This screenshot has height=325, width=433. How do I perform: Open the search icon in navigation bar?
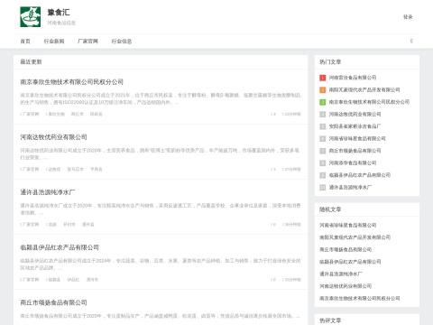coord(411,41)
